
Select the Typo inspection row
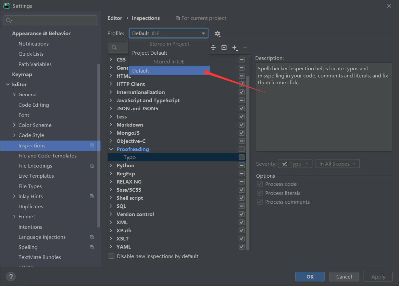point(177,157)
